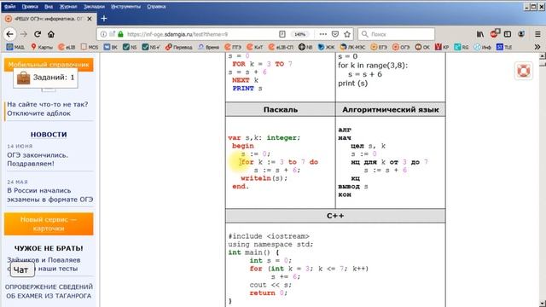Open the Инструменты menu

point(125,7)
